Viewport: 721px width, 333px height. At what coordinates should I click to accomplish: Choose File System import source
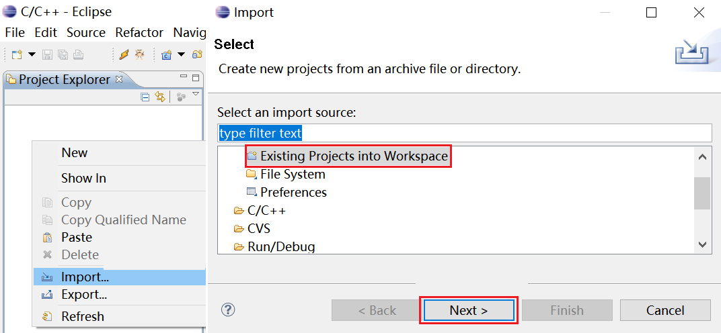pyautogui.click(x=293, y=175)
